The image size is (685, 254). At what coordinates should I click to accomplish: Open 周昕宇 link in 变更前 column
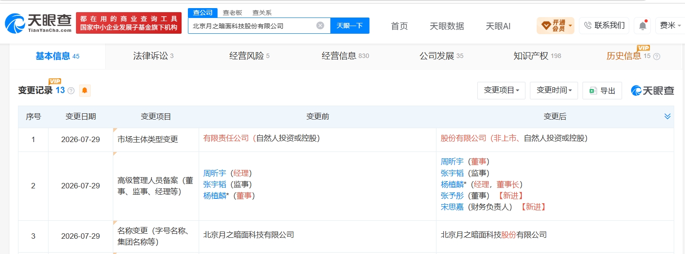point(215,173)
